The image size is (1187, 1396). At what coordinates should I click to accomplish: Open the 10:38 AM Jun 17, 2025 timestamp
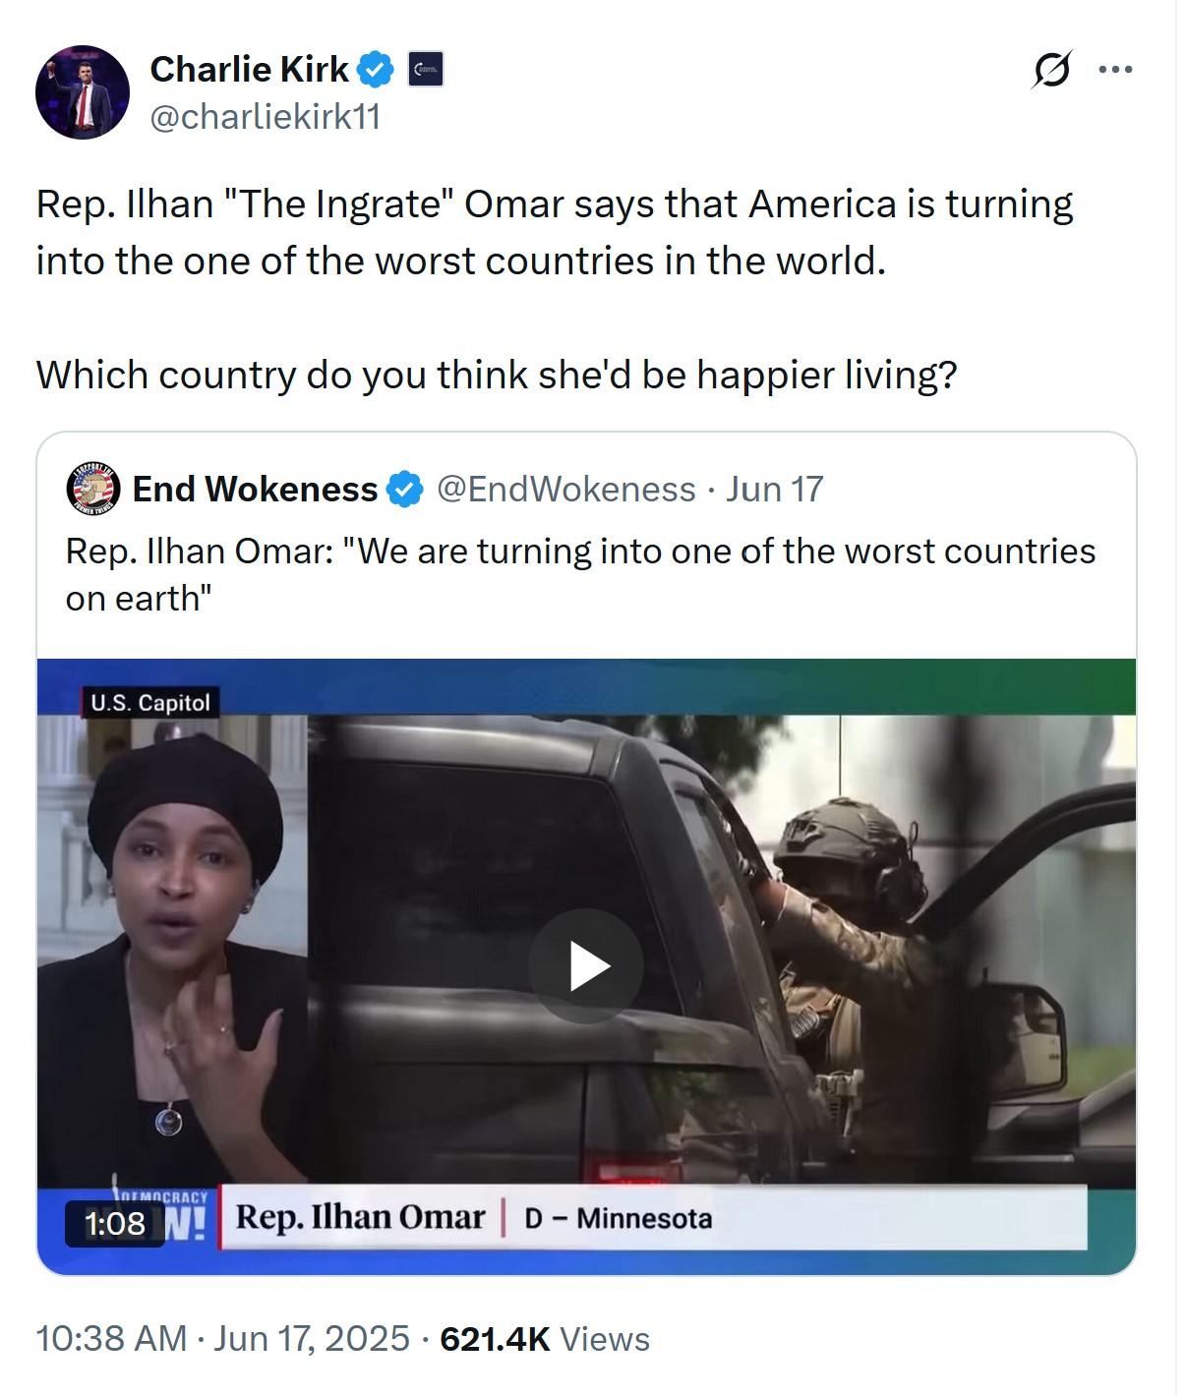tap(222, 1338)
